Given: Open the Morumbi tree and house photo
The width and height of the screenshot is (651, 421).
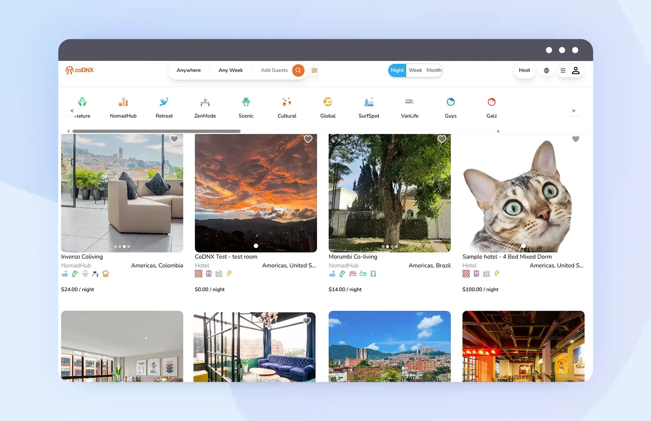Looking at the screenshot, I should pos(389,193).
